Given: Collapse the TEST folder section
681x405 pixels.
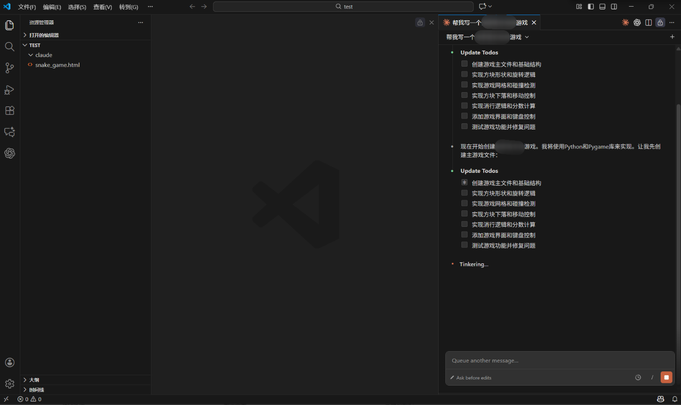Looking at the screenshot, I should point(25,45).
